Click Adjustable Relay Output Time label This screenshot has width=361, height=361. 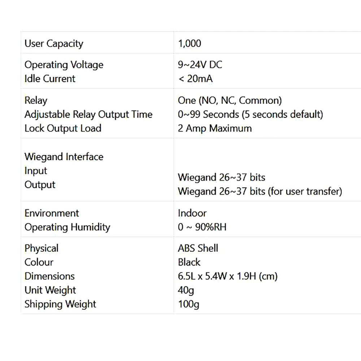click(x=88, y=115)
